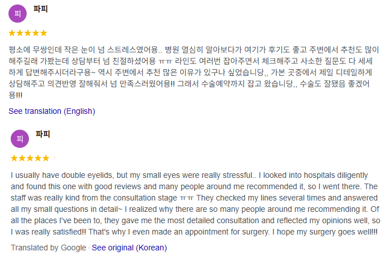Click the purple avatar on the Korean review
This screenshot has width=389, height=277.
[18, 13]
